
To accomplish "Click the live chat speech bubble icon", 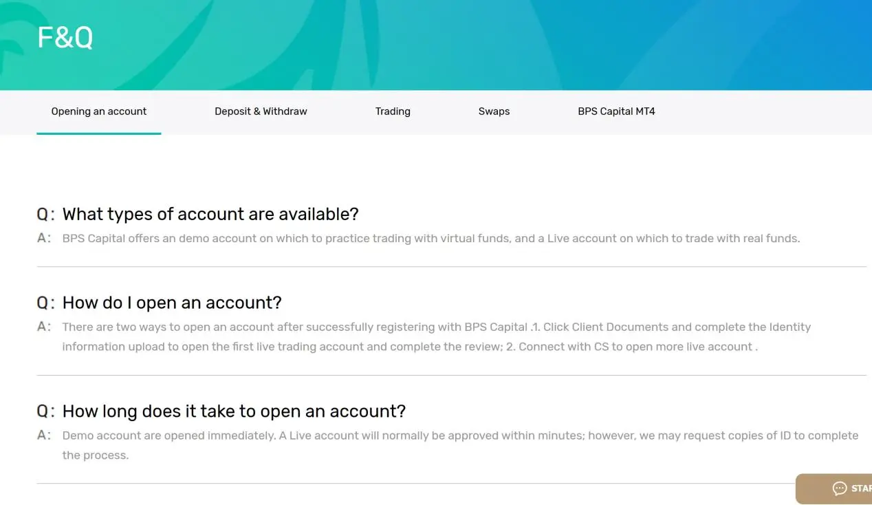I will pyautogui.click(x=840, y=488).
